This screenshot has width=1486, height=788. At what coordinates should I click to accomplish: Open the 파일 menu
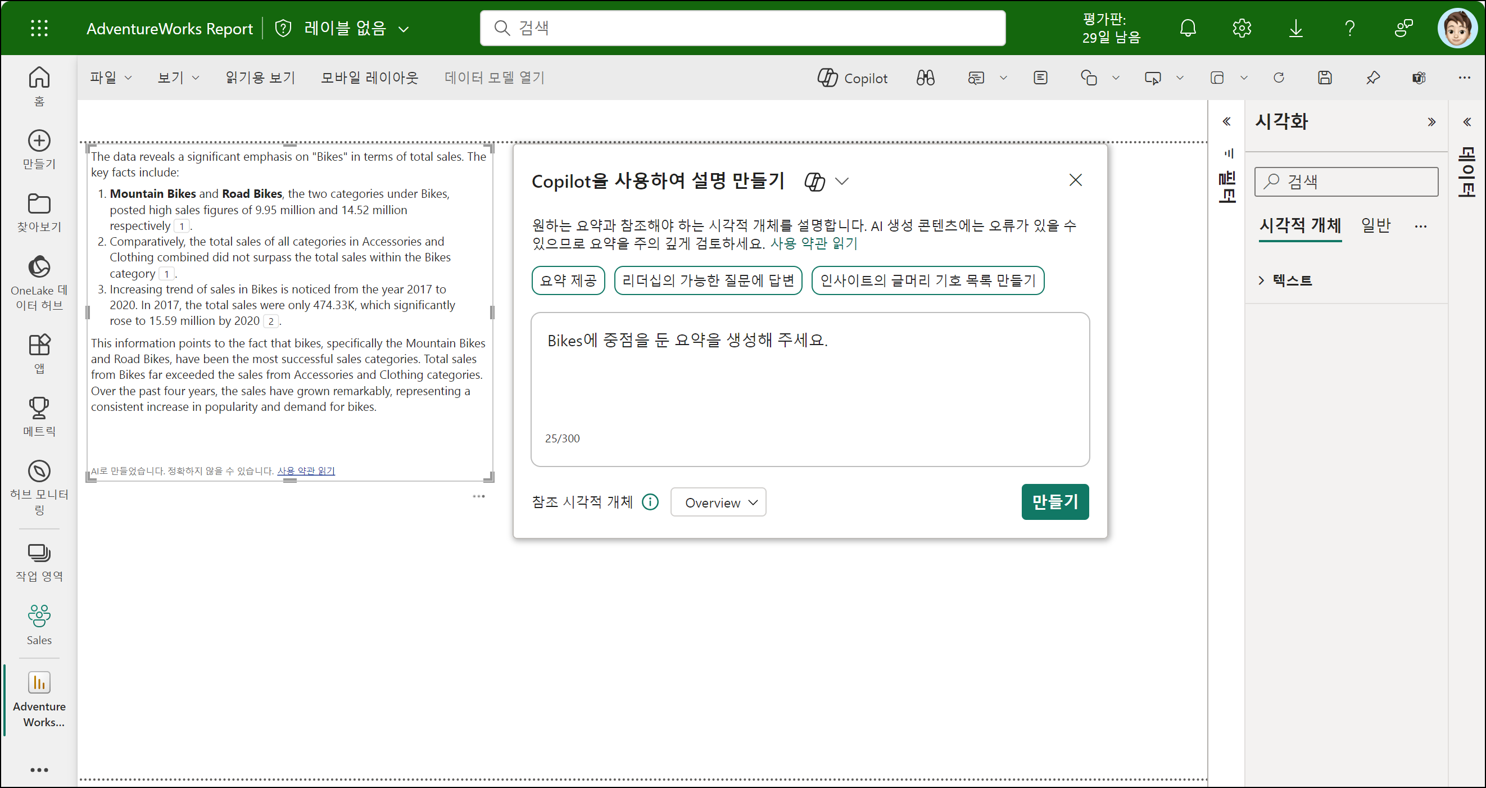pos(110,78)
